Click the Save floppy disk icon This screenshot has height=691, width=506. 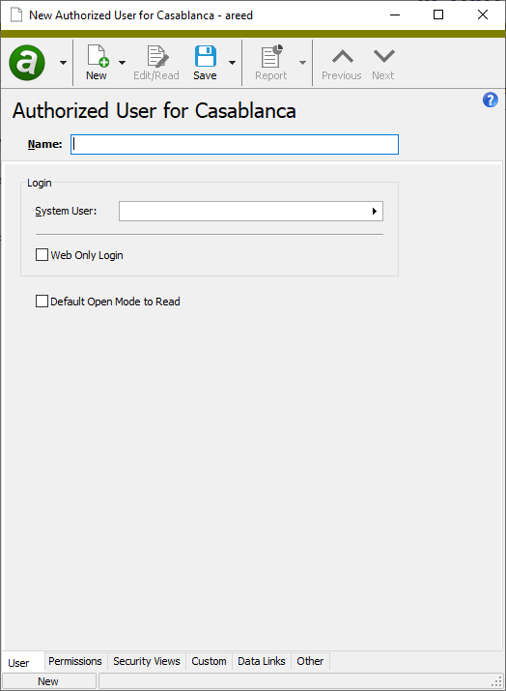pos(206,56)
